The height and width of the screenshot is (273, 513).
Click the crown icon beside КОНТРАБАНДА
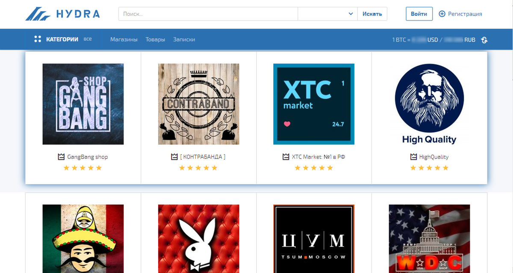pyautogui.click(x=174, y=157)
